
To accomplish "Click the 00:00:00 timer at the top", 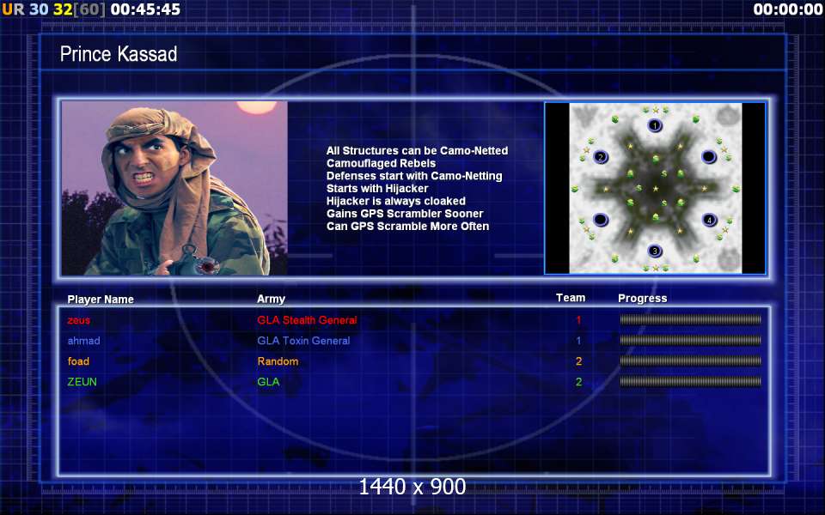I will click(788, 9).
